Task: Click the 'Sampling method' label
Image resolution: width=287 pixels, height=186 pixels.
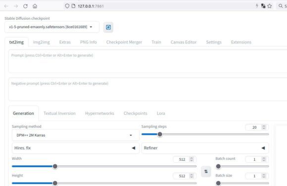Action: [27, 126]
